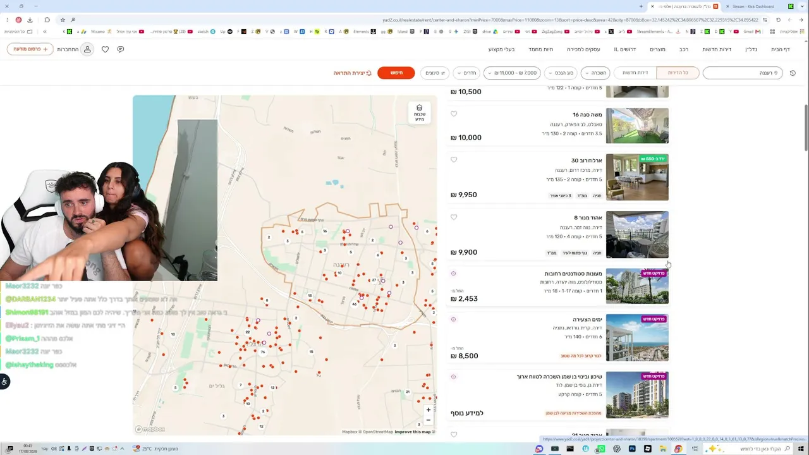The height and width of the screenshot is (455, 809).
Task: Click the Mapbox logo on the map
Action: (x=150, y=429)
